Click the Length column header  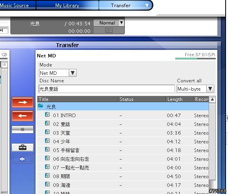[x=180, y=99]
